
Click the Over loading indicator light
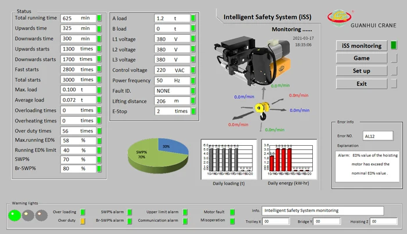tap(83, 213)
